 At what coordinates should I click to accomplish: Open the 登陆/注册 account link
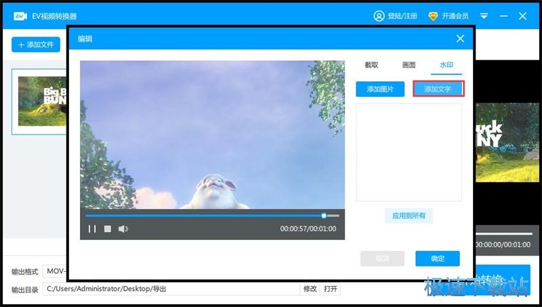[402, 16]
